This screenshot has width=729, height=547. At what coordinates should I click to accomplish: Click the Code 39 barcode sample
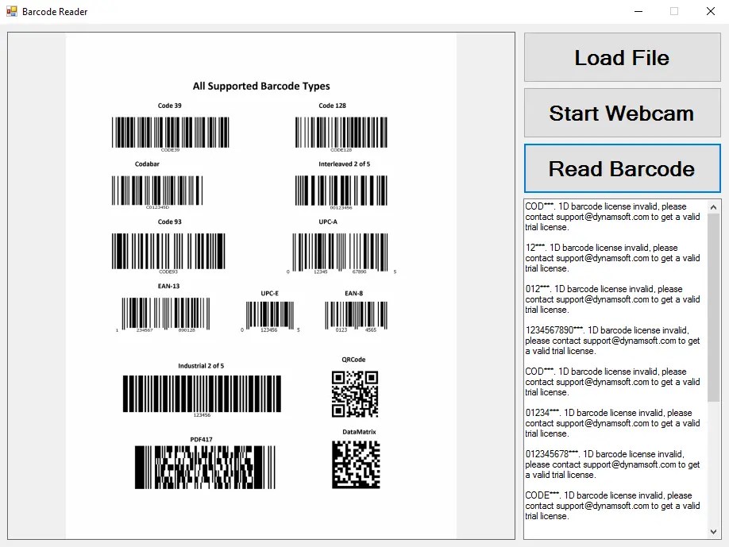[x=170, y=132]
